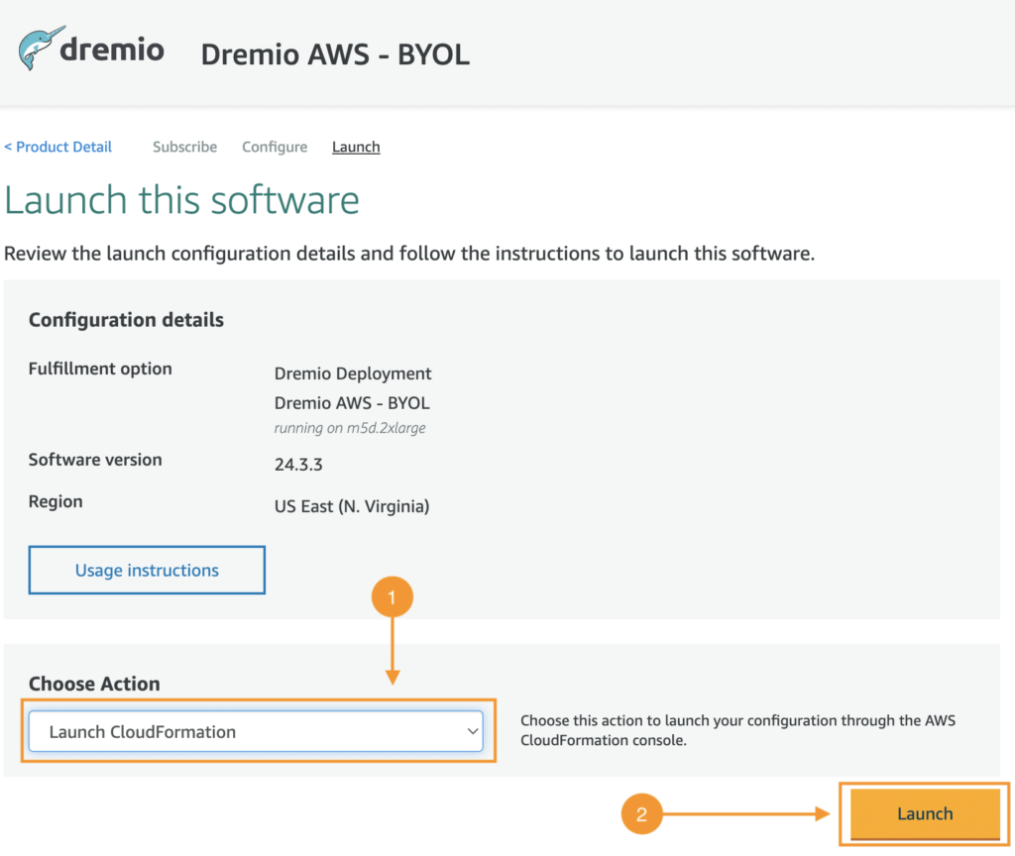Viewport: 1015px width, 856px height.
Task: Click the 'Fulfillment option' label
Action: pos(100,369)
